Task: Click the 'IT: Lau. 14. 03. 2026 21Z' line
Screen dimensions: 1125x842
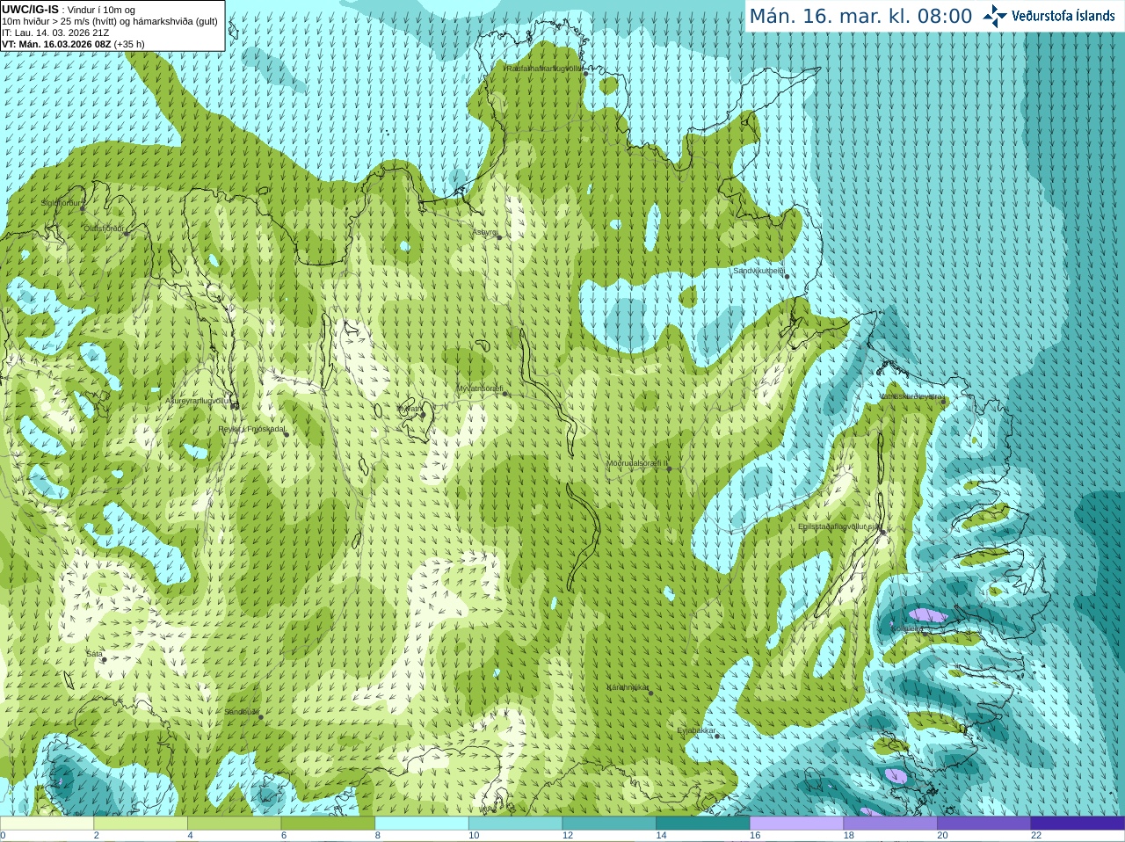Action: pyautogui.click(x=55, y=33)
